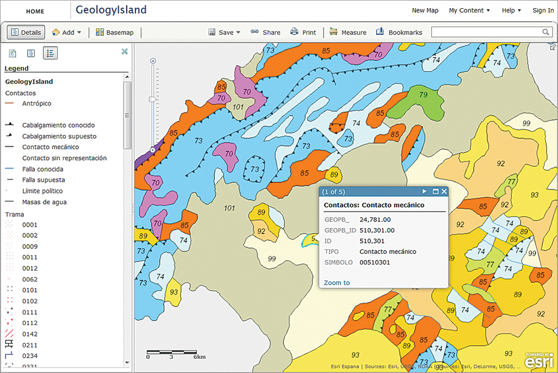Viewport: 558px width, 373px height.
Task: Print the current map
Action: coord(303,32)
